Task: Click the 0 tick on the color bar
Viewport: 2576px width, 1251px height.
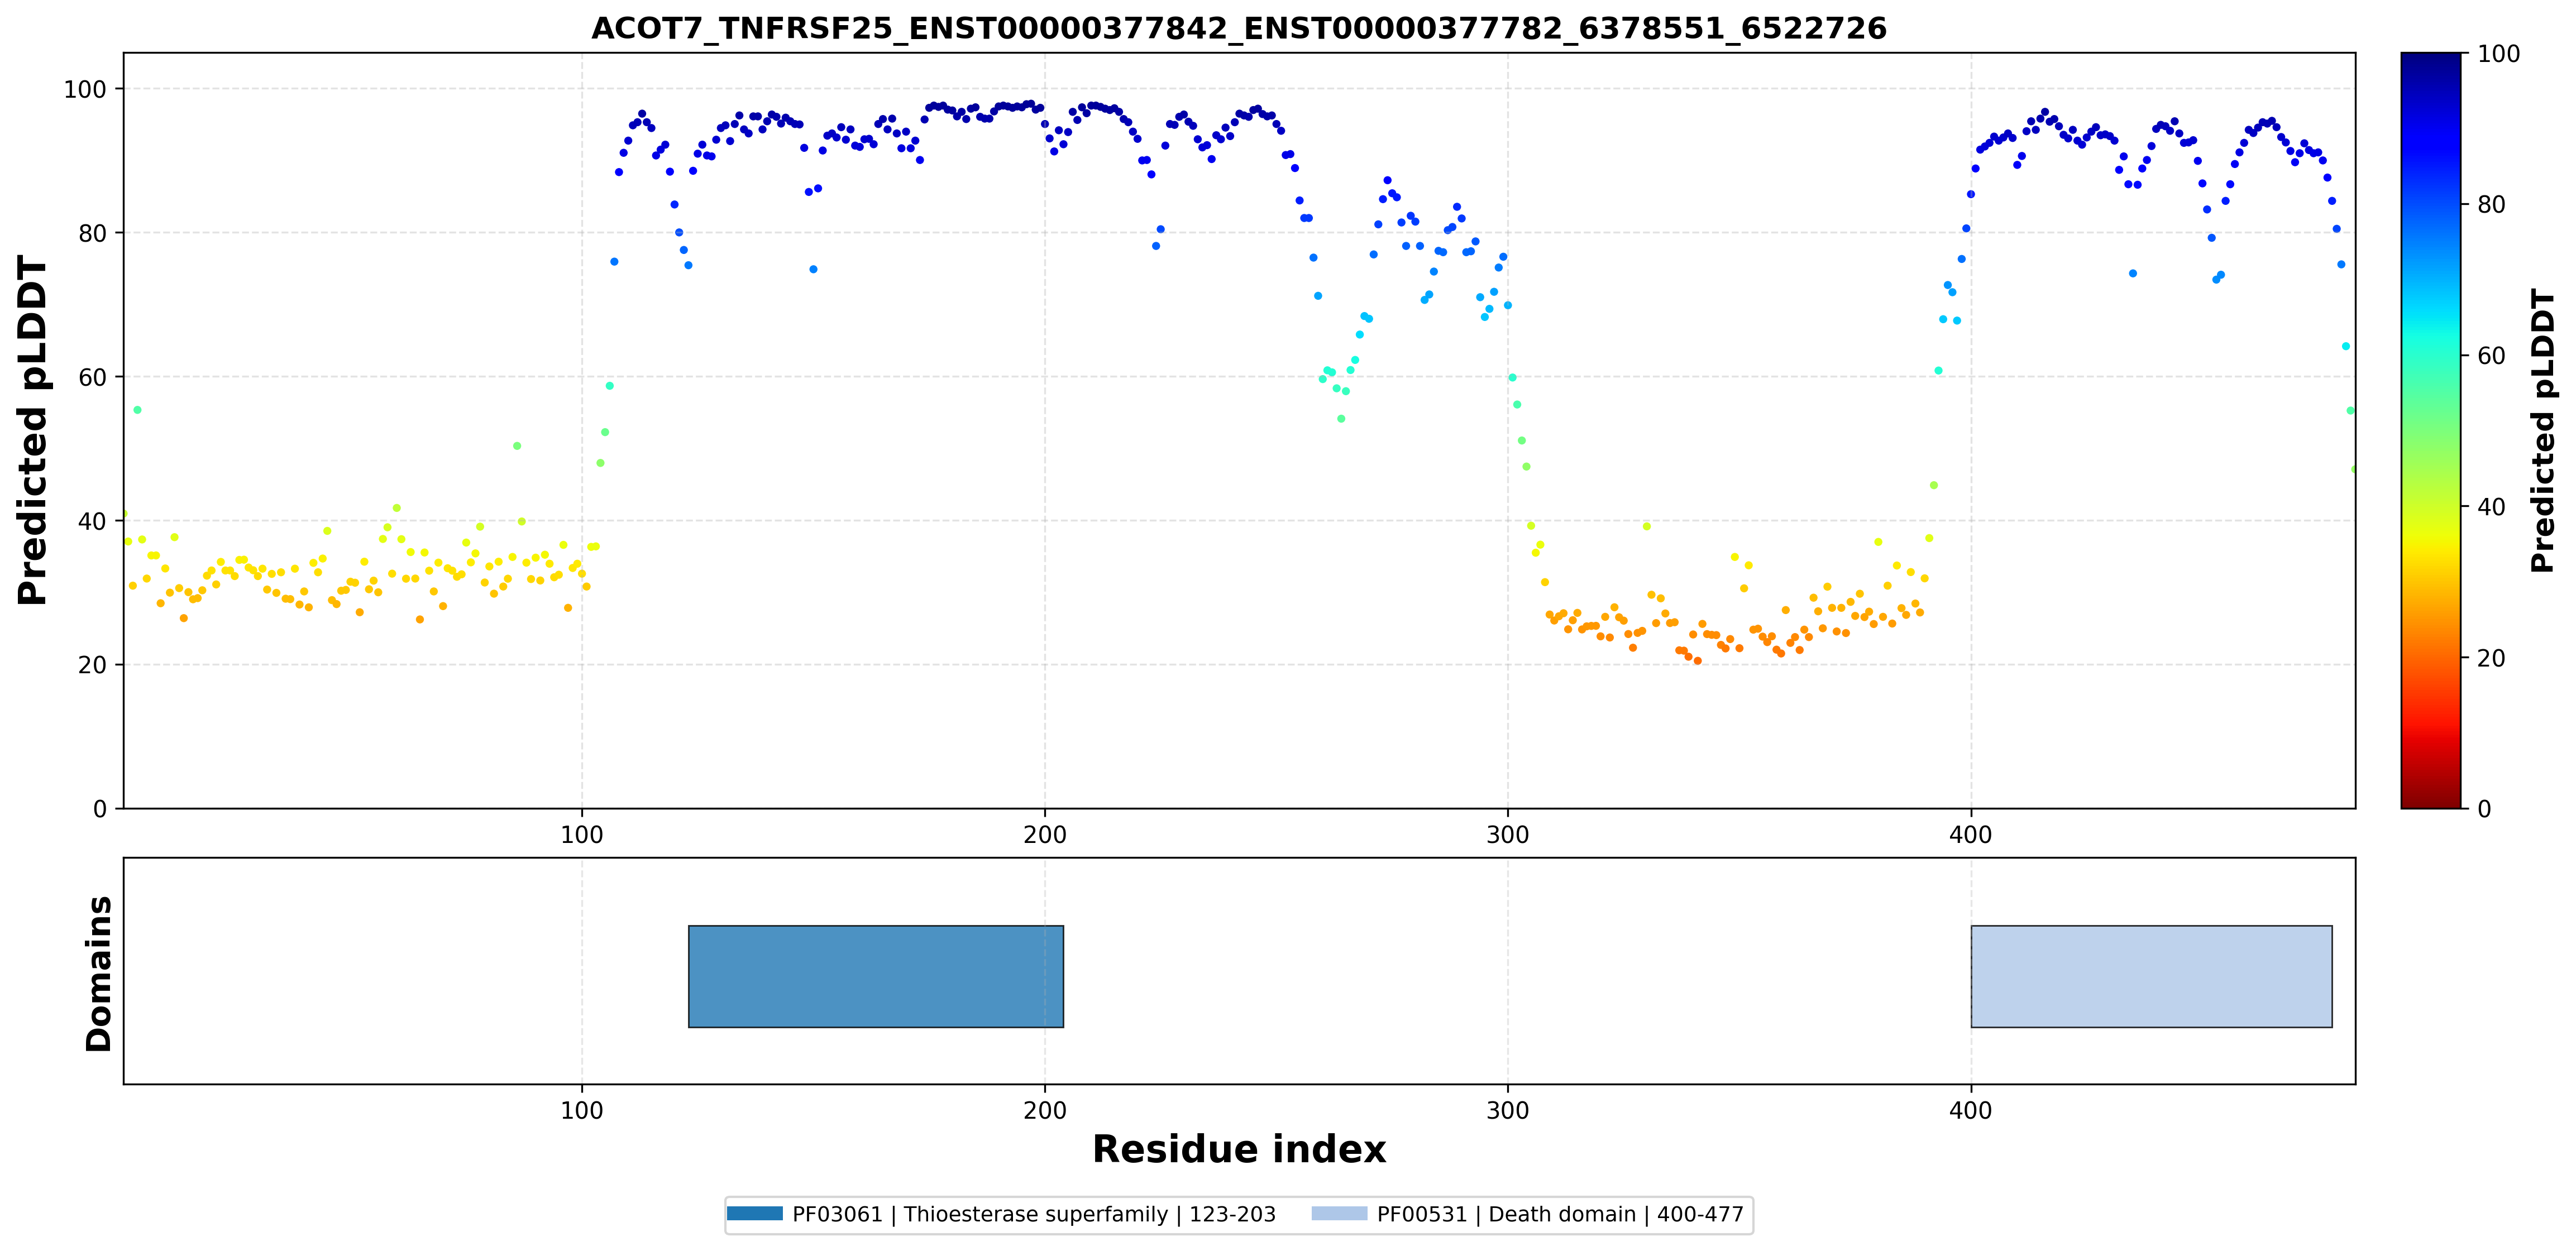Action: point(2484,809)
